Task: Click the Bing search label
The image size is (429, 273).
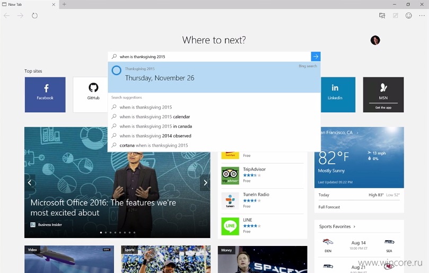Action: (308, 66)
